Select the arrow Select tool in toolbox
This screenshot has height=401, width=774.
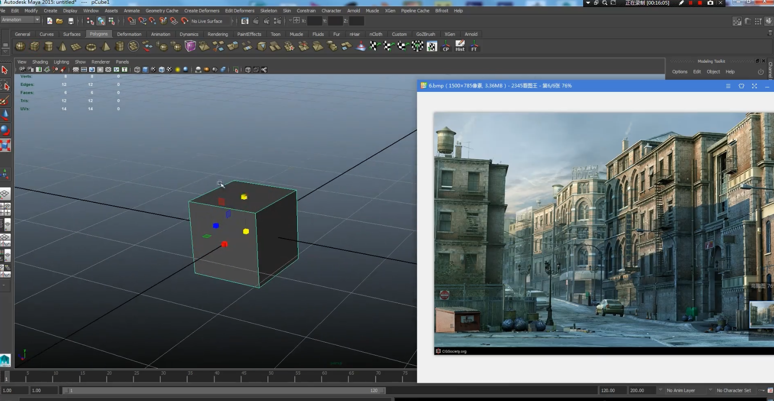5,70
